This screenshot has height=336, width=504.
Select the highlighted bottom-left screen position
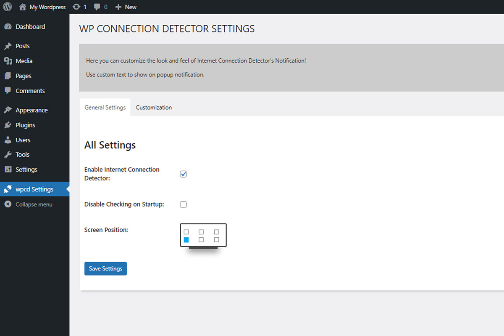tap(186, 240)
